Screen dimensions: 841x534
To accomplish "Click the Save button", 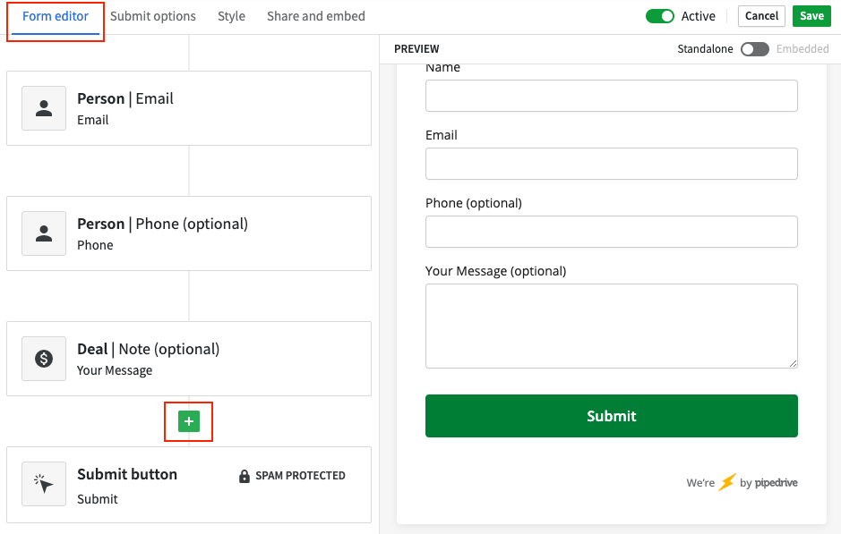I will 811,16.
